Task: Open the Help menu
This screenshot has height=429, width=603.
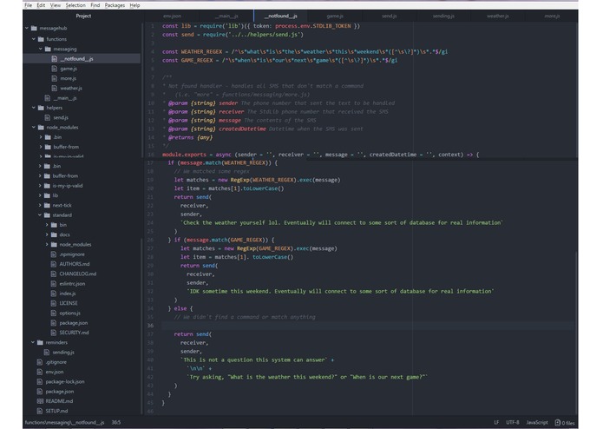Action: coord(134,5)
